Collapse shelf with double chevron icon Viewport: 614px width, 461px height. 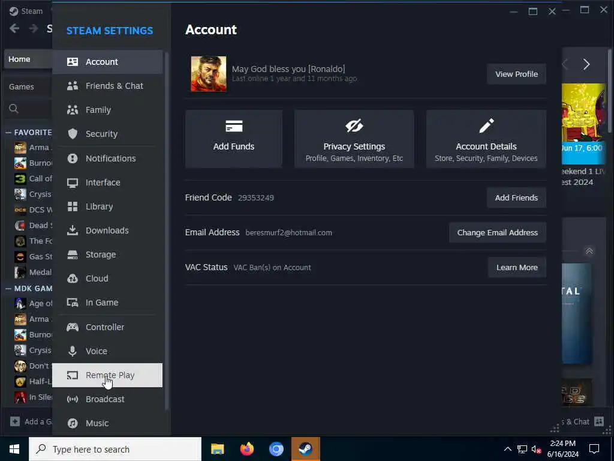589,251
